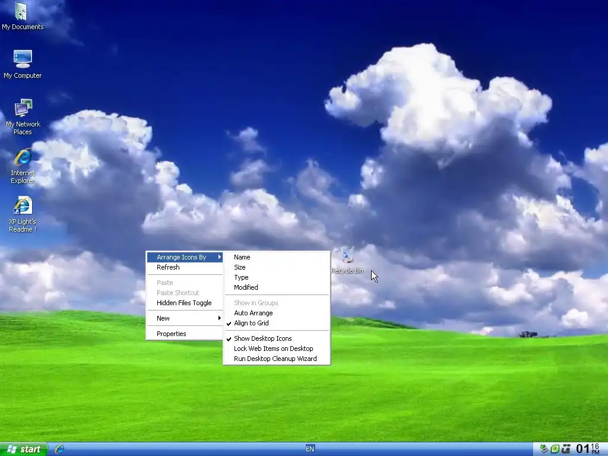The width and height of the screenshot is (608, 456).
Task: Select the My Documents desktop icon
Action: click(x=23, y=16)
